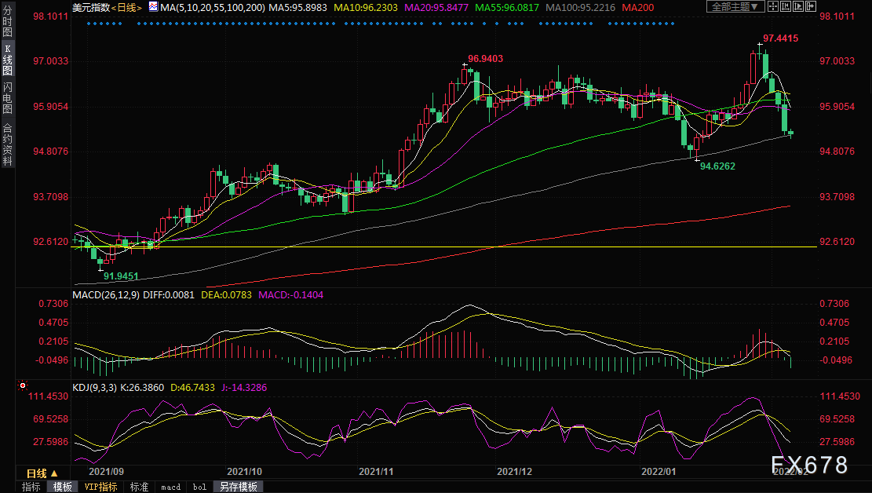Click the red sun marker beside the KDJ panel
Screen dimensions: 872x493
tap(23, 386)
